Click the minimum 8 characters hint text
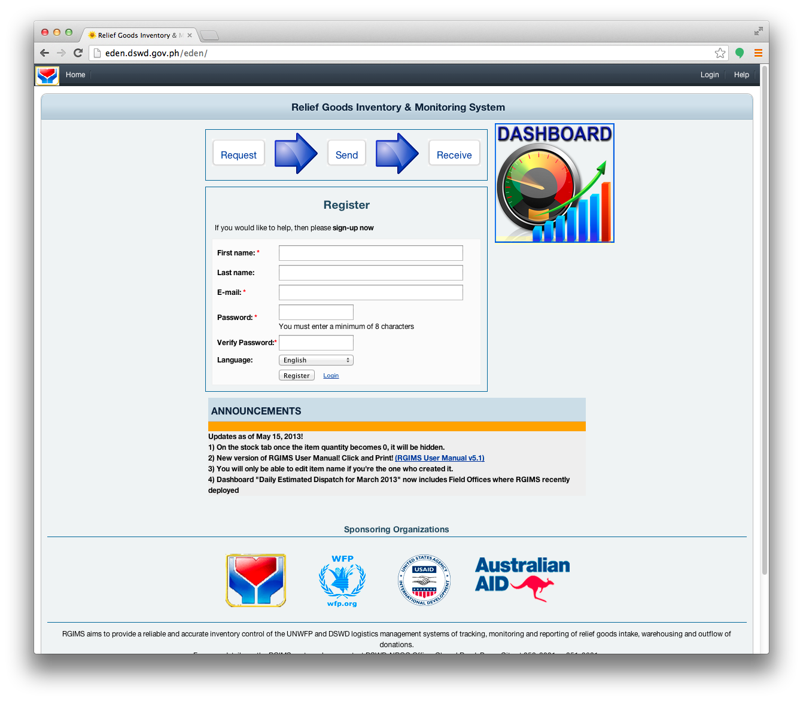803x701 pixels. (346, 327)
